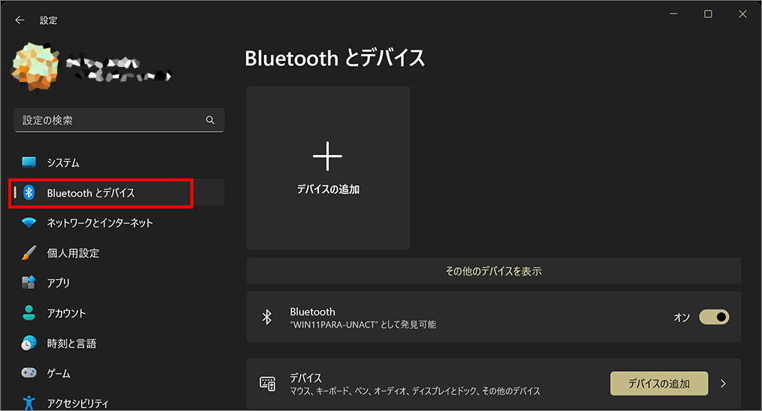The image size is (762, 411).
Task: Select Bluetooth とデバイス in sidebar
Action: tap(119, 193)
